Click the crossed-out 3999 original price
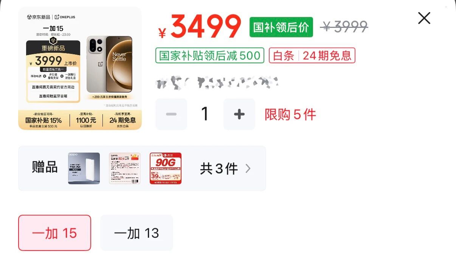Screen dimensions: 456x260 click(344, 27)
